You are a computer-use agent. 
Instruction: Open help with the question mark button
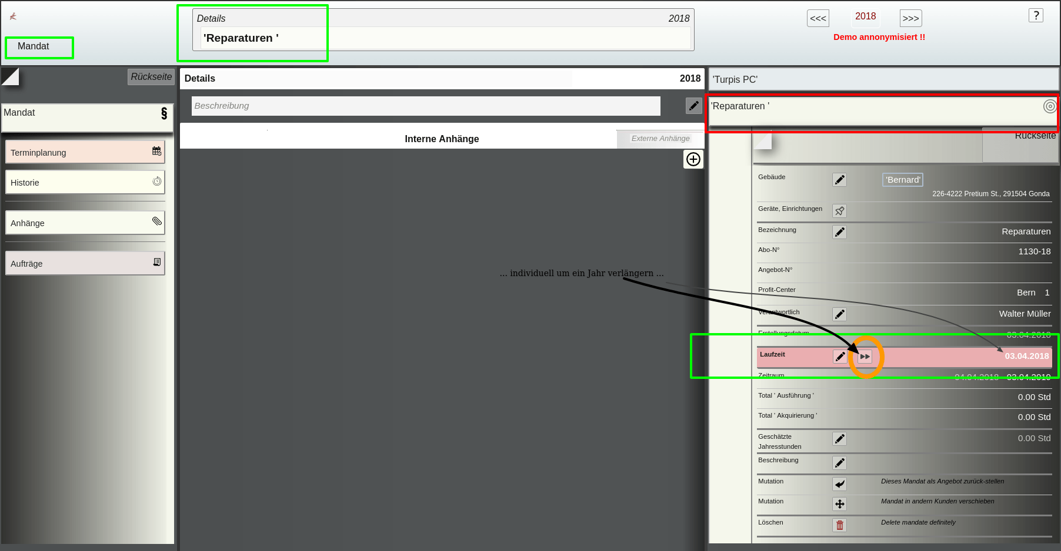[x=1036, y=16]
